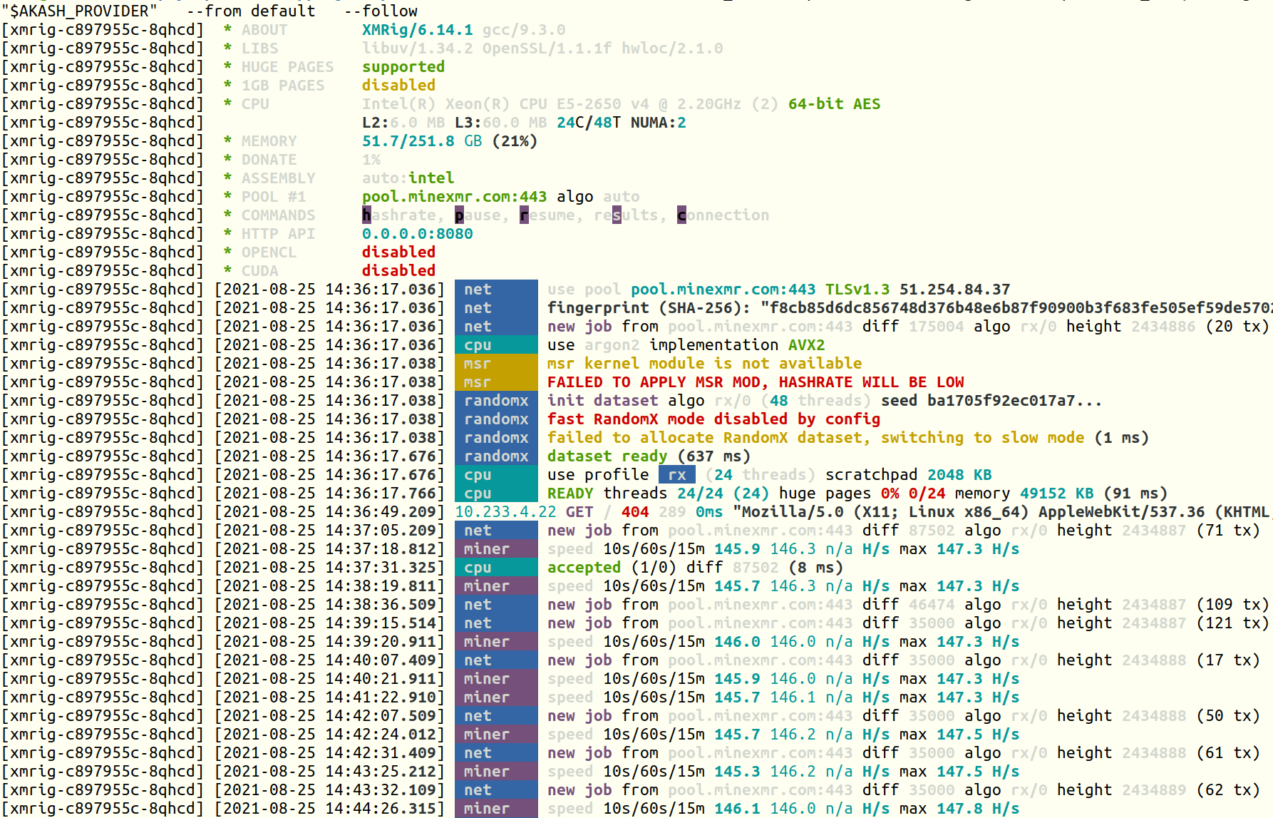Select the memory value 51.7/251.8 GB
This screenshot has width=1273, height=818.
point(422,141)
